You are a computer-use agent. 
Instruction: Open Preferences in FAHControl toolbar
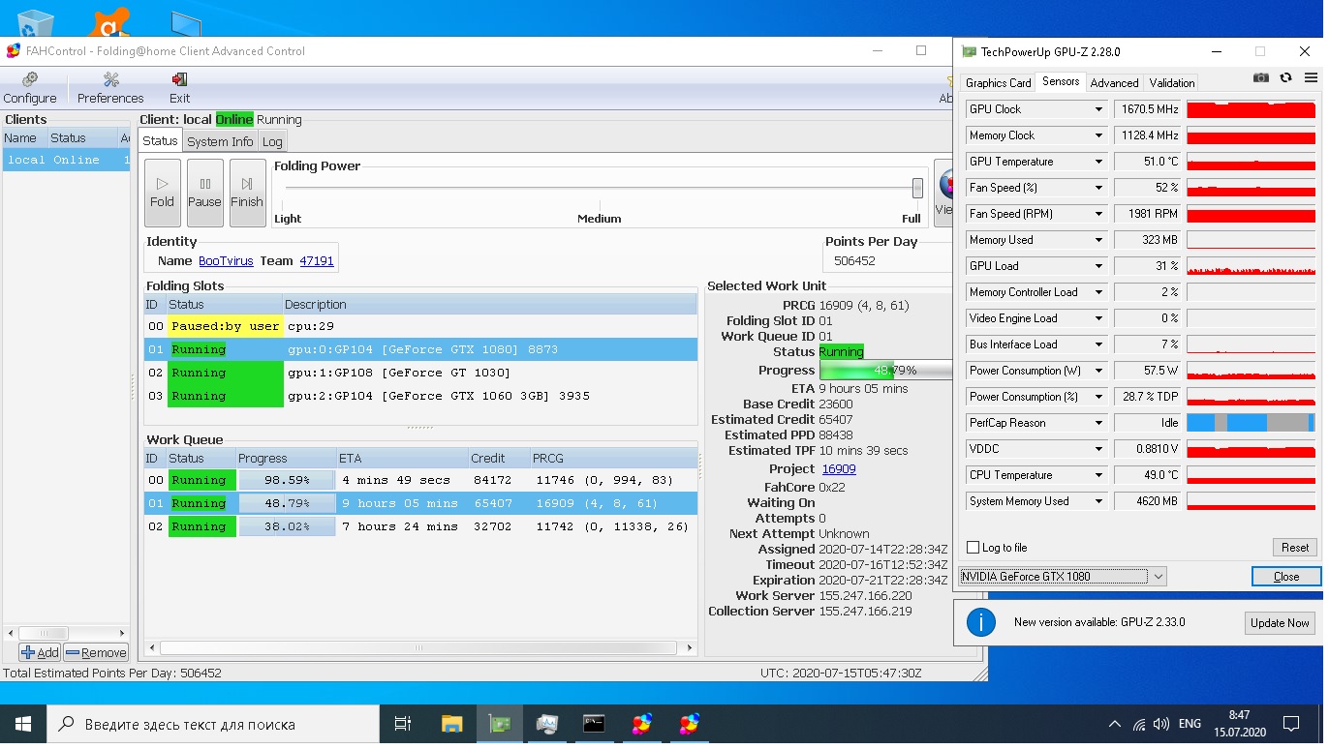(x=110, y=88)
